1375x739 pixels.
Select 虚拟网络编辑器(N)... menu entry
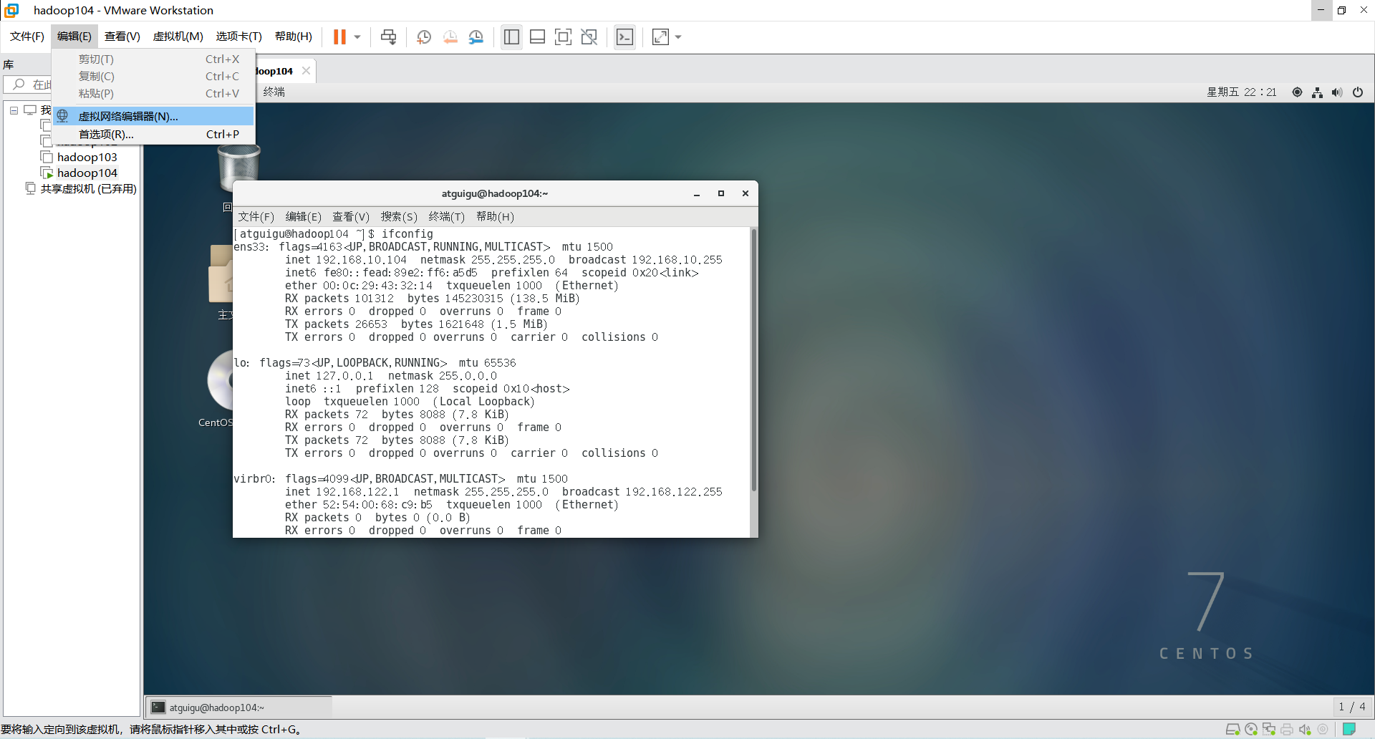tap(153, 116)
